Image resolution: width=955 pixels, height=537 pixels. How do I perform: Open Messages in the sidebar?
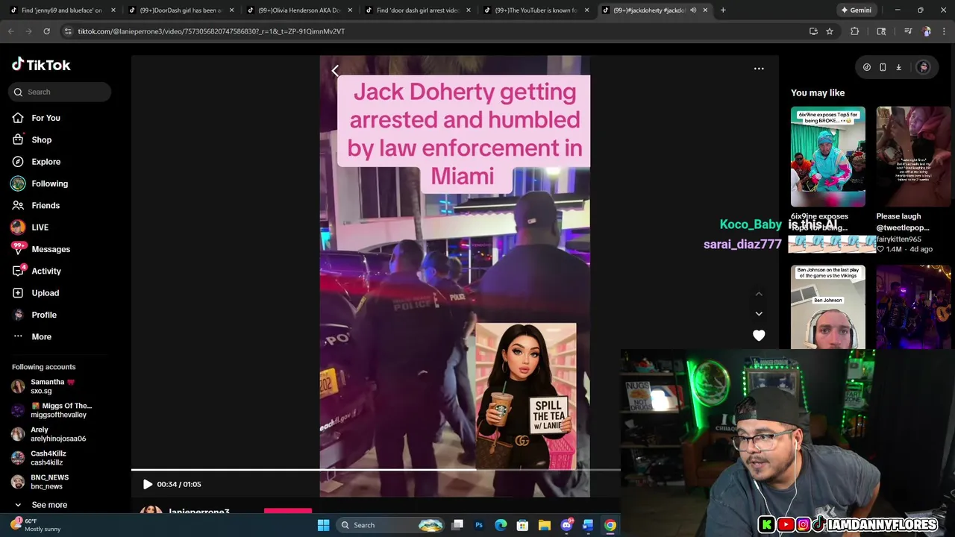(x=50, y=249)
